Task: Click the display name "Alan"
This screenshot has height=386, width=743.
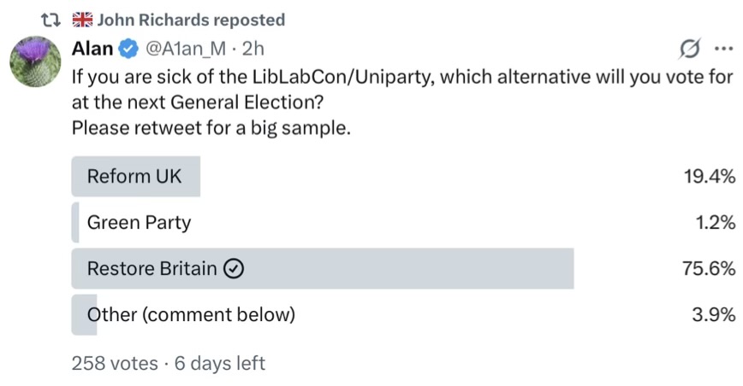Action: click(92, 50)
